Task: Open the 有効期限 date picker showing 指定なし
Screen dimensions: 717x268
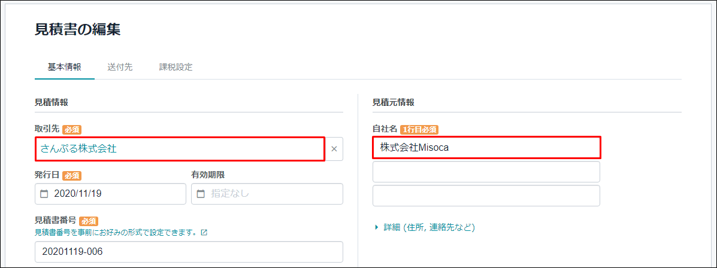Action: point(267,194)
